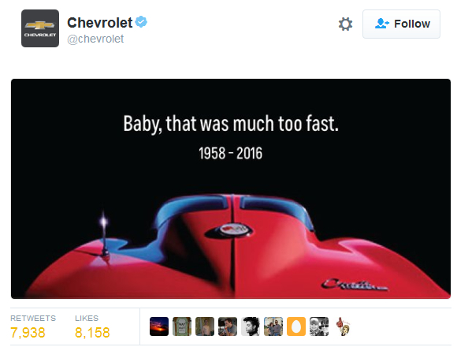Click the black-and-white portrait avatar
Viewport: 457px width, 347px height.
[x=251, y=326]
